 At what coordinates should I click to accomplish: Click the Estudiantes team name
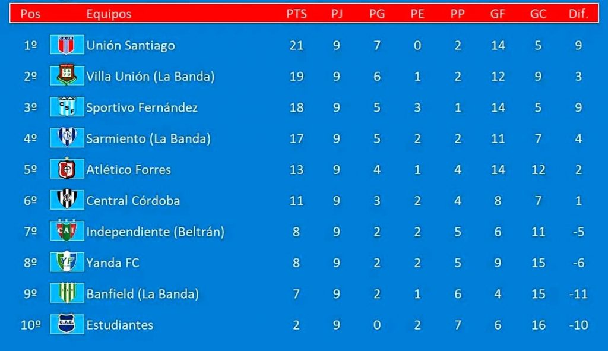(x=120, y=325)
